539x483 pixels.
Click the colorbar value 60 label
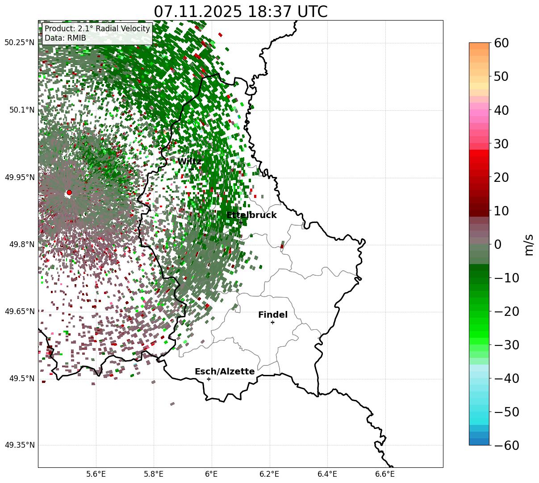[501, 43]
